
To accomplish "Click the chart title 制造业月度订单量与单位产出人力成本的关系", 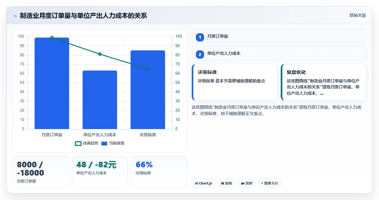I will point(83,16).
